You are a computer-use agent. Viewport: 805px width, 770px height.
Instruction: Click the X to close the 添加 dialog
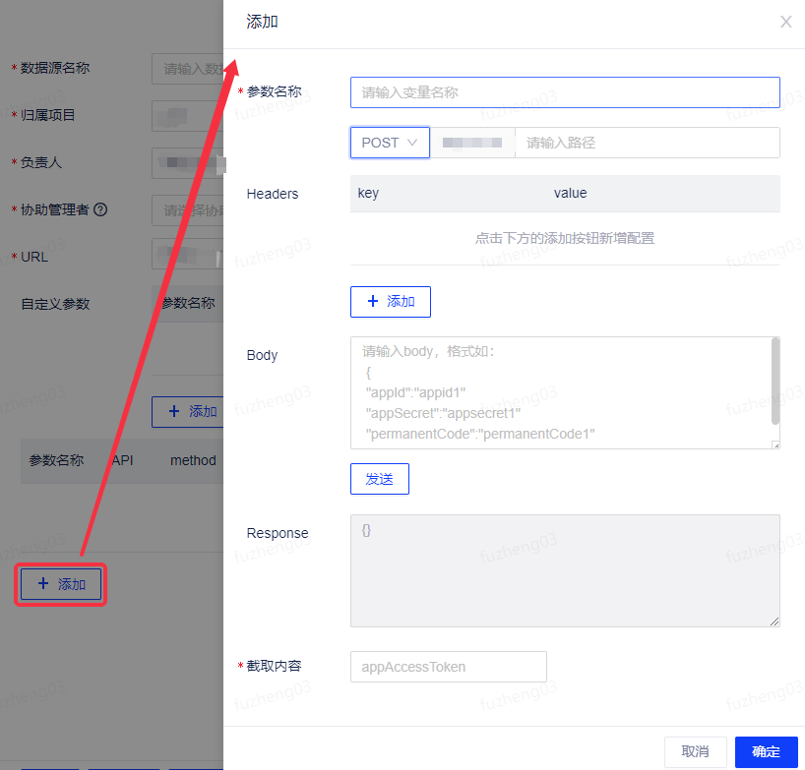coord(785,22)
